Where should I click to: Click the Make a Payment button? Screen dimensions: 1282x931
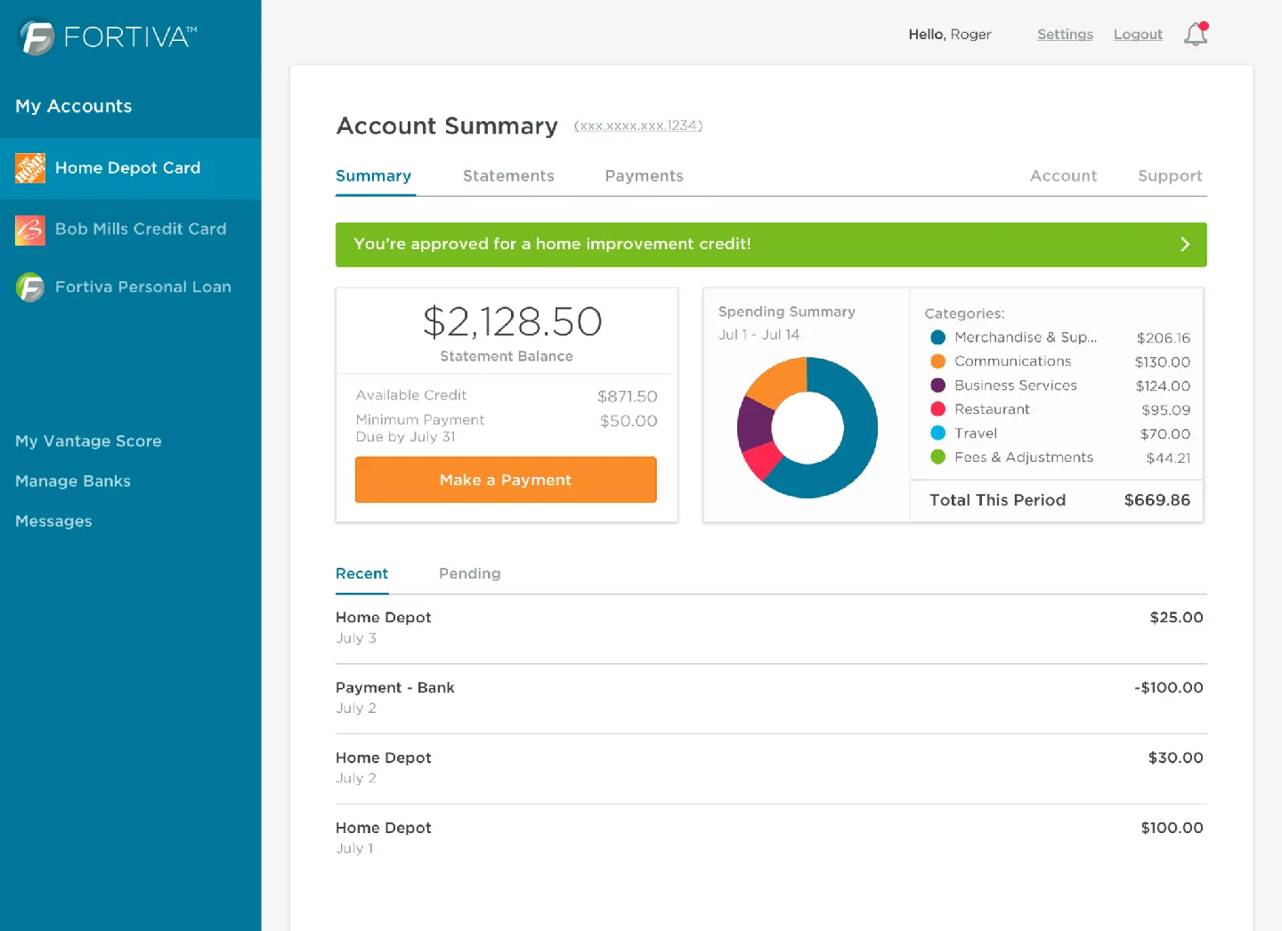pyautogui.click(x=505, y=480)
